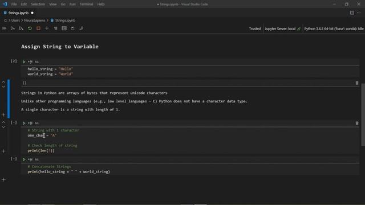Run cells above in notebook toolbar

[x=13, y=28]
